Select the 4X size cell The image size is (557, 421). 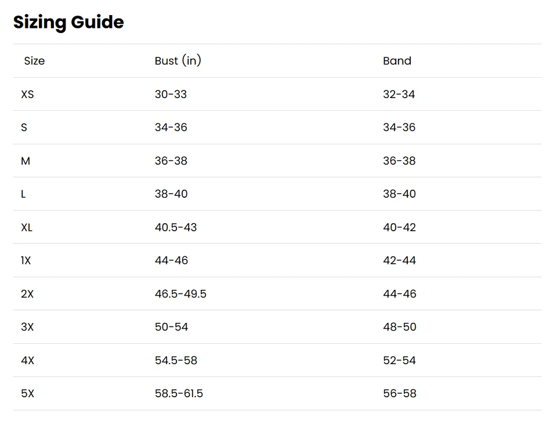tap(27, 360)
